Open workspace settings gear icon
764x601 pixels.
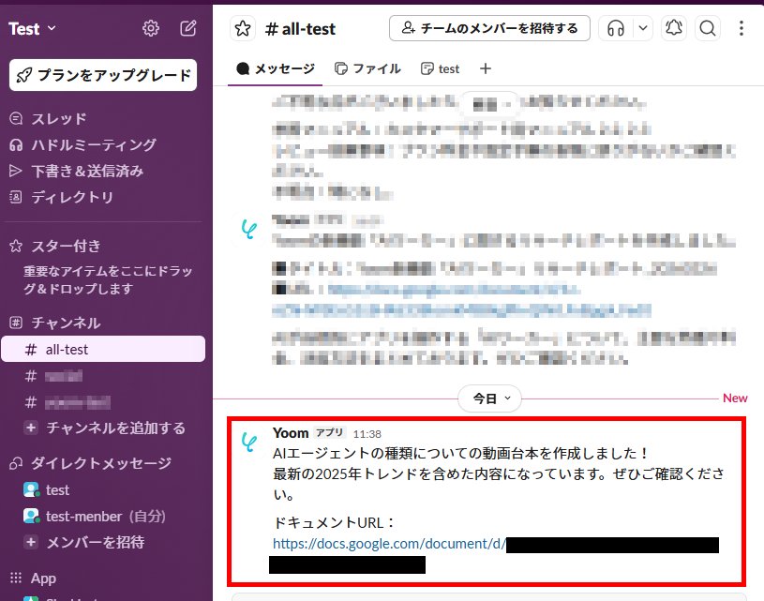coord(151,28)
